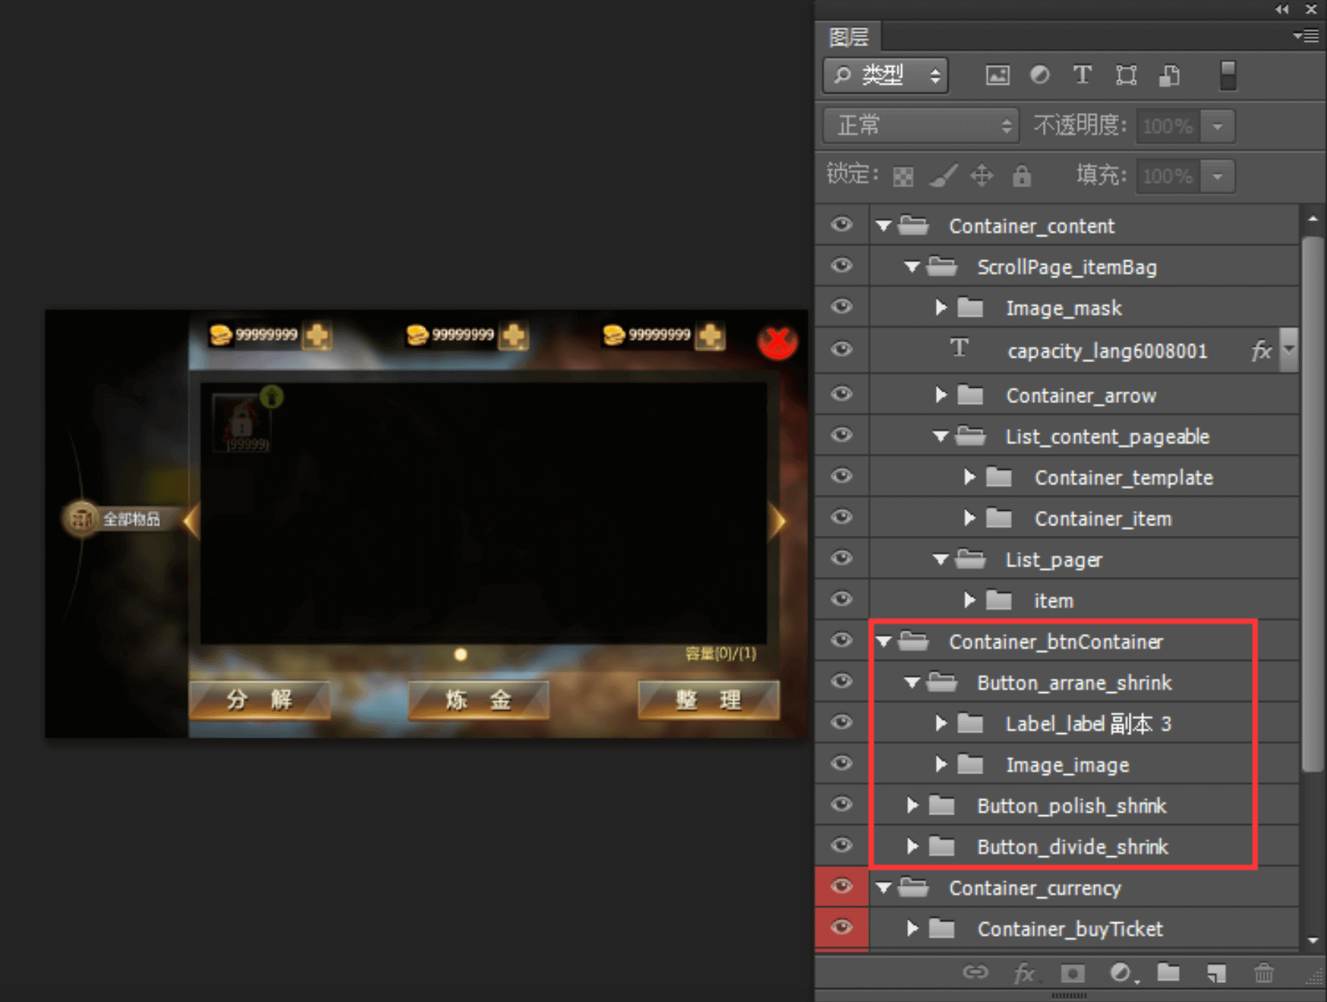
Task: Hide the Button_polish_shrink layer group
Action: (841, 805)
